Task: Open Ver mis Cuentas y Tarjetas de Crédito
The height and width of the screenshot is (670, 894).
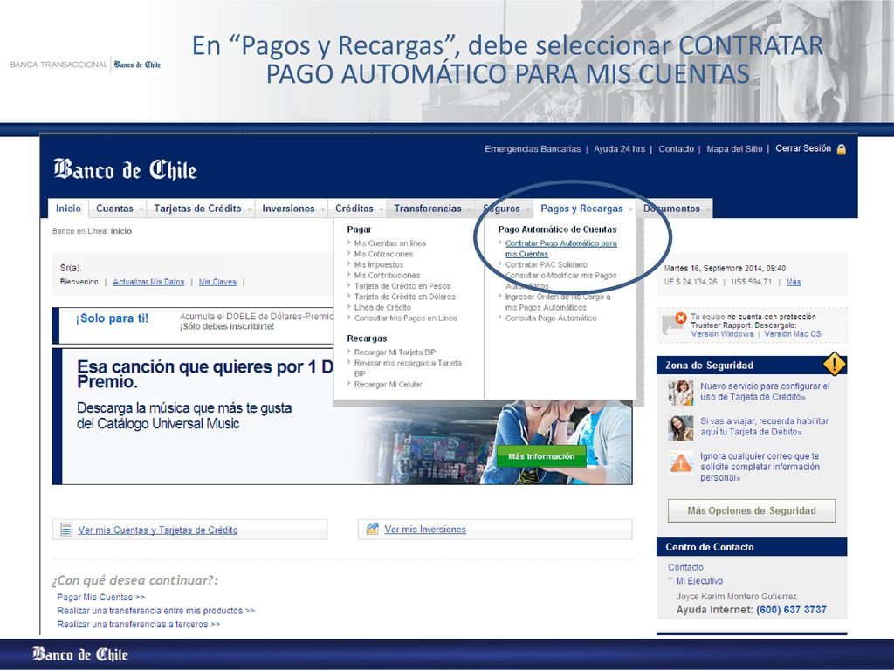Action: (x=158, y=530)
